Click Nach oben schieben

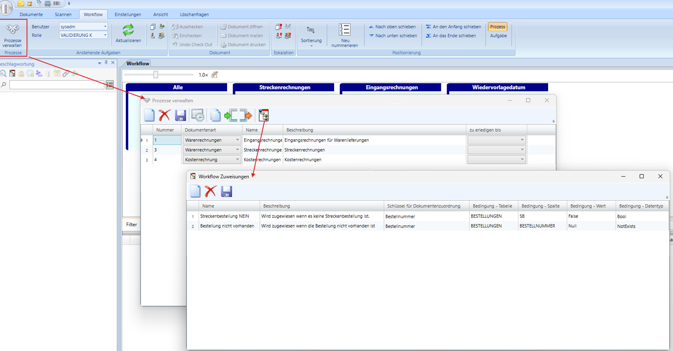point(392,27)
